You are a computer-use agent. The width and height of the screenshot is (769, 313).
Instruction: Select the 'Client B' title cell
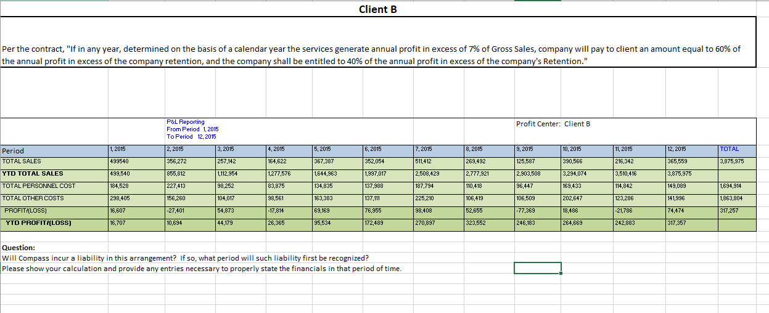(377, 9)
